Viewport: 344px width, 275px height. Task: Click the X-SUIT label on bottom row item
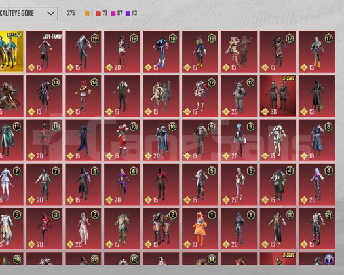[288, 255]
